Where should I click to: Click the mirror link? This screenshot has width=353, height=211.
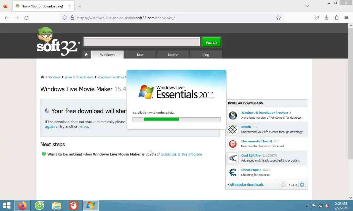[84, 127]
